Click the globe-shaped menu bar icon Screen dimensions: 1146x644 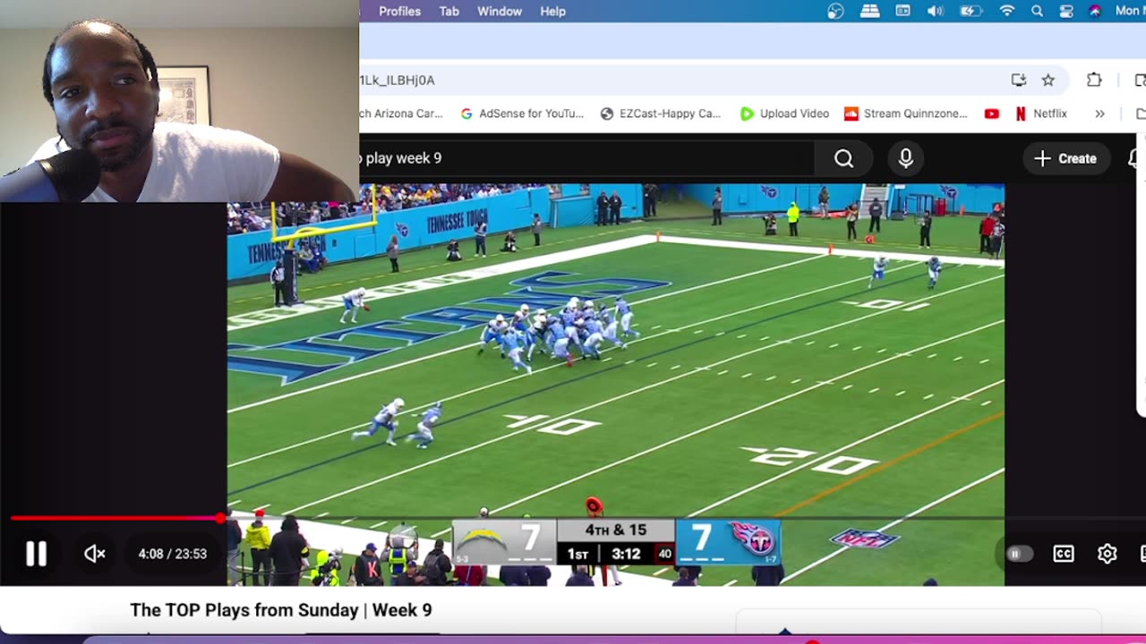click(835, 11)
